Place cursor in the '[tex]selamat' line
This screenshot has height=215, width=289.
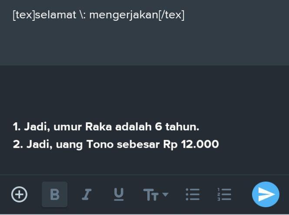pyautogui.click(x=98, y=15)
